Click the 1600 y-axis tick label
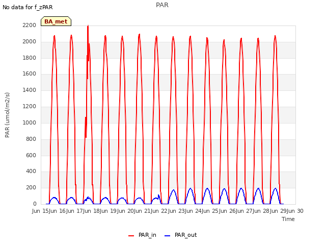The image size is (326, 245). coord(30,73)
